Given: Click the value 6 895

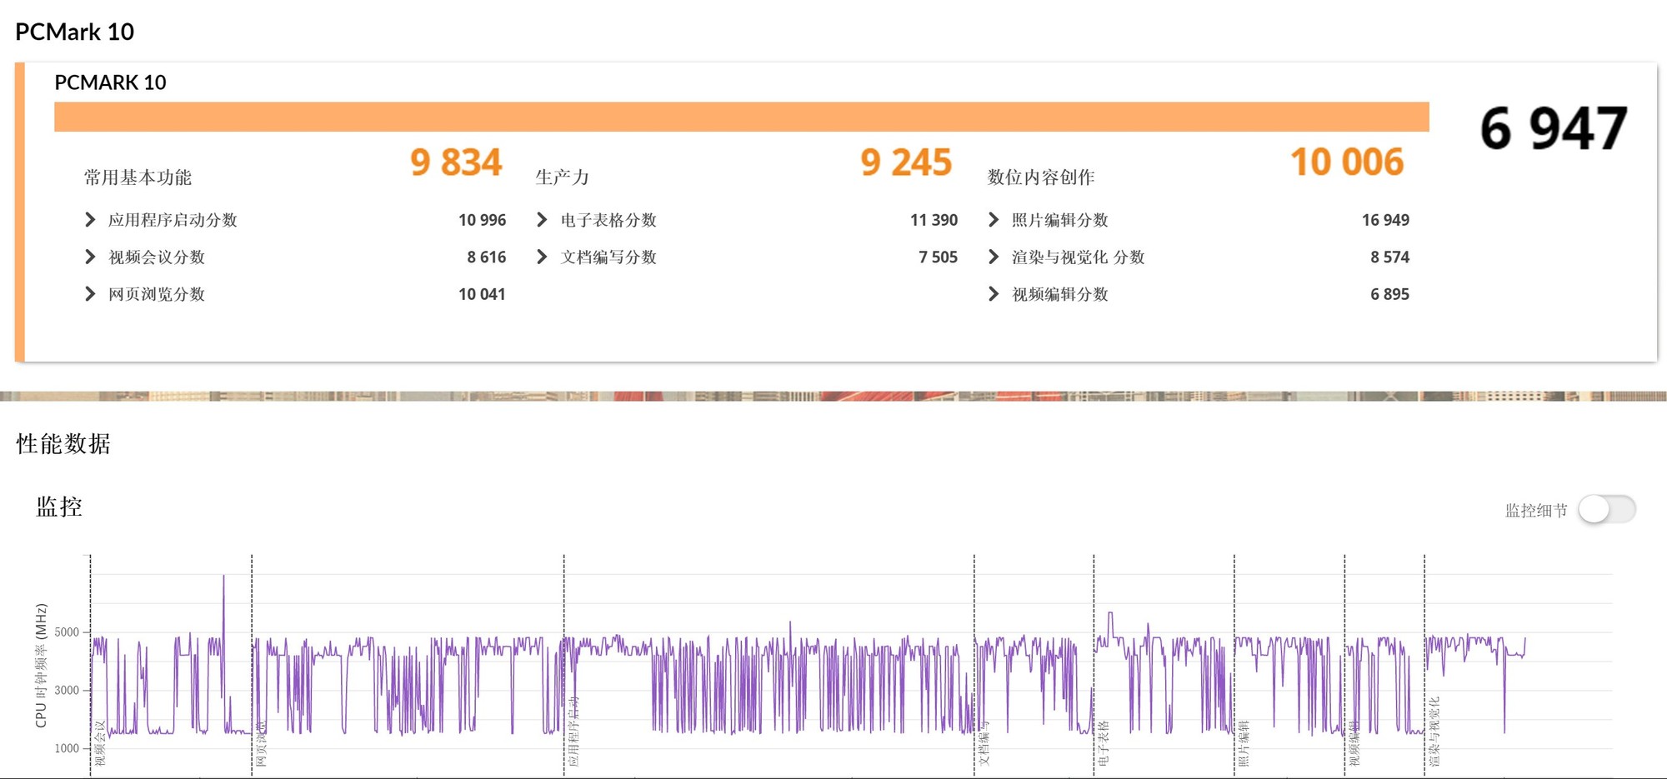Looking at the screenshot, I should tap(1390, 294).
